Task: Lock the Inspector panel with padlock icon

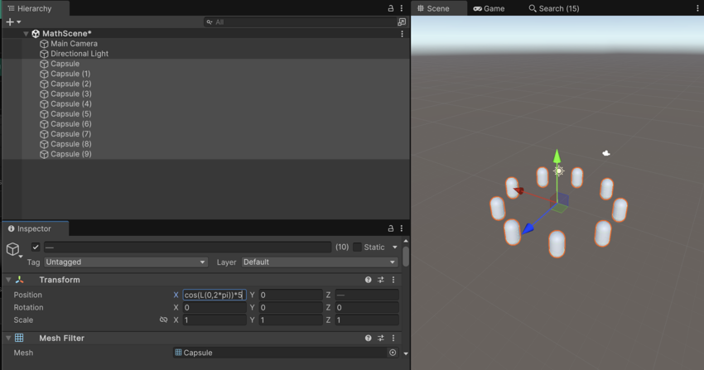Action: coord(391,228)
